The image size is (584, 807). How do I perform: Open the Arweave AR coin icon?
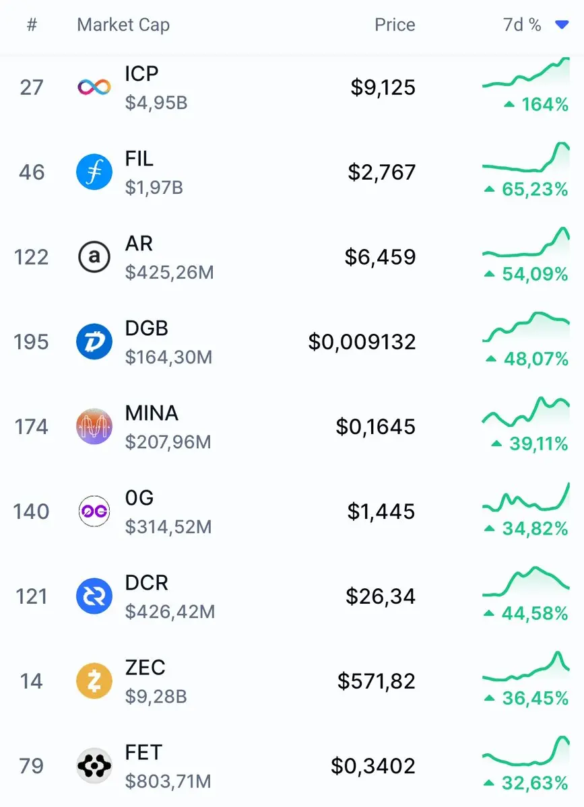[94, 257]
